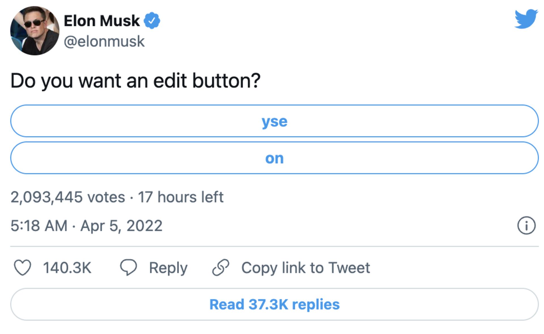This screenshot has height=334, width=544.
Task: Click the Twitter bird logo
Action: click(x=526, y=19)
